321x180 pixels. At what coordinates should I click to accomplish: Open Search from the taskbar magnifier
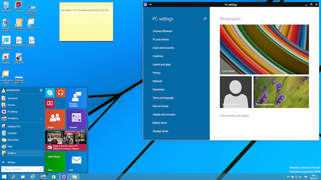click(x=13, y=177)
